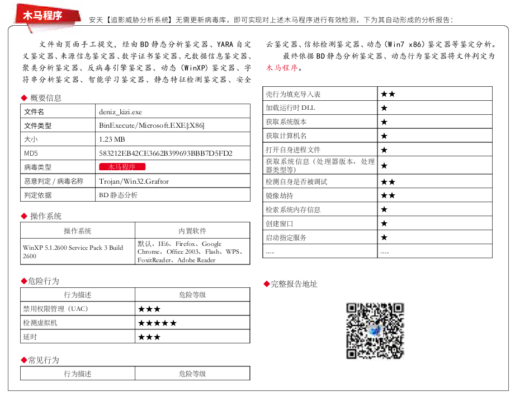Click the 检测虚拟机 behavior row
The height and width of the screenshot is (396, 515).
(135, 323)
